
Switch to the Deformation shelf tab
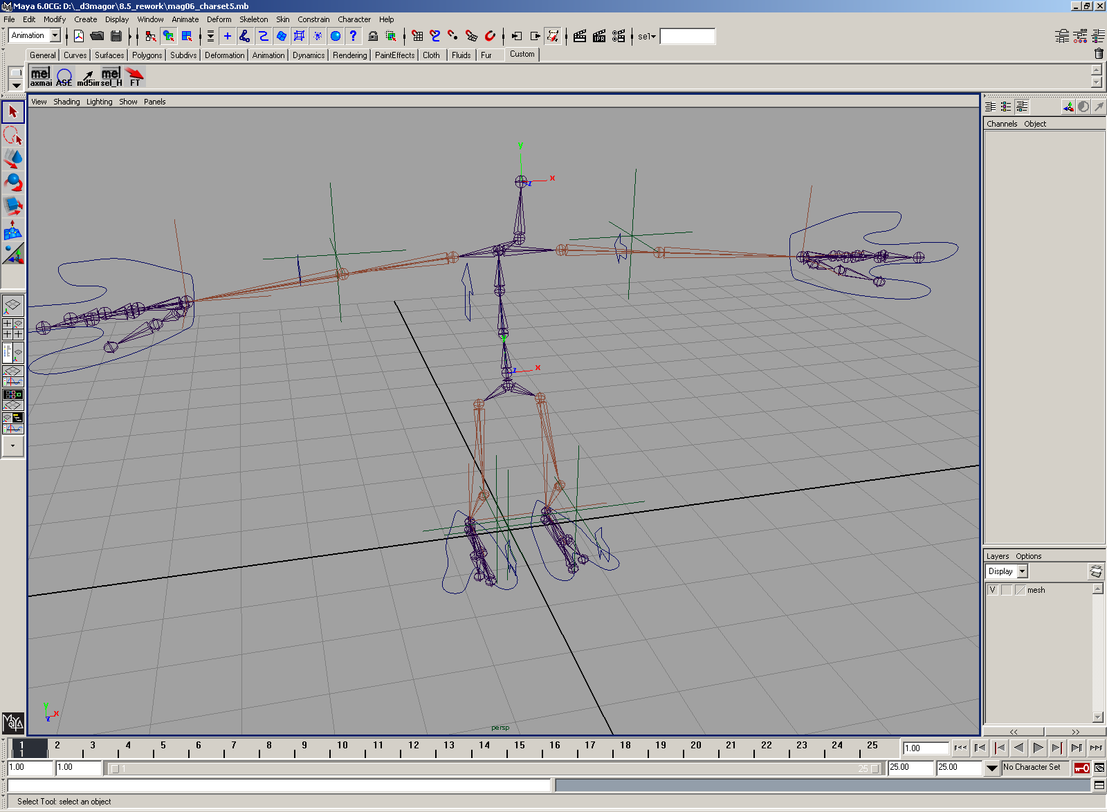(x=225, y=55)
